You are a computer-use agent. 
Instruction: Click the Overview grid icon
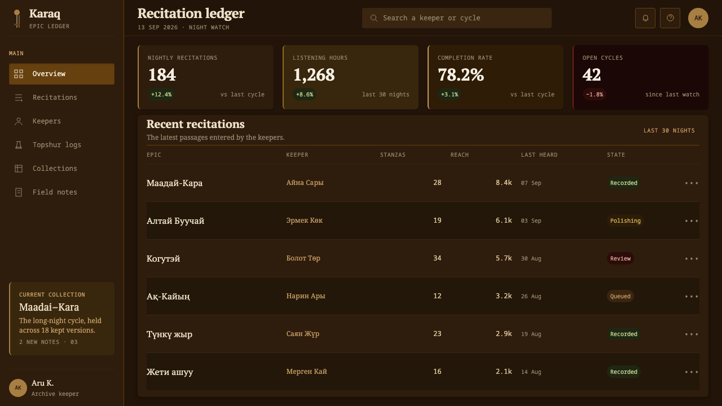19,74
